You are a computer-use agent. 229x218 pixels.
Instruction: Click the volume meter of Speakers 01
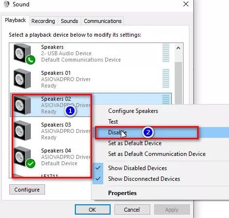coord(166,79)
